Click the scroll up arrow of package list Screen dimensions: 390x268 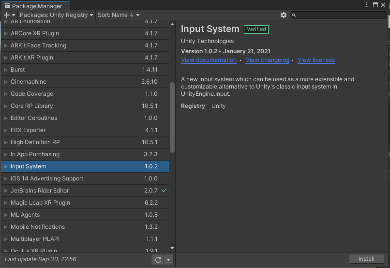[172, 24]
